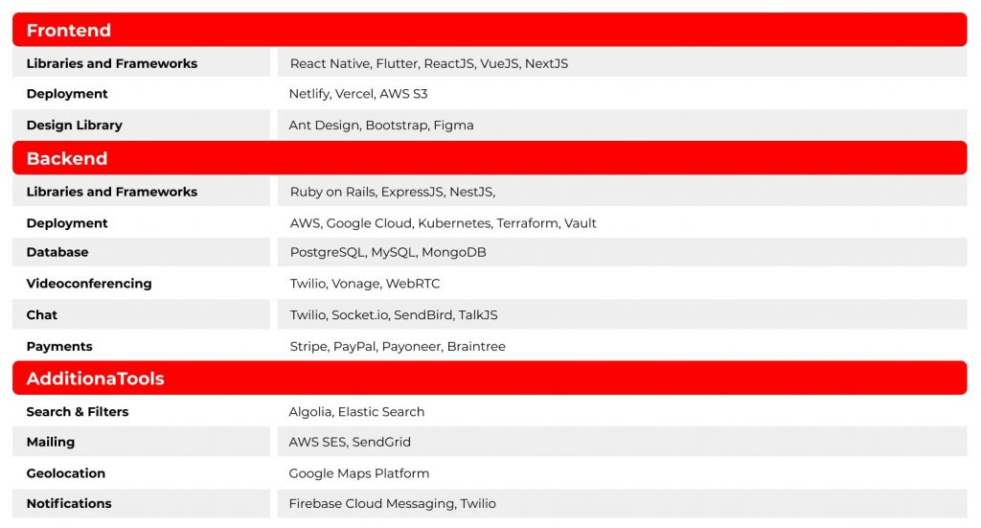Click the Videoconferencing row label

[89, 284]
